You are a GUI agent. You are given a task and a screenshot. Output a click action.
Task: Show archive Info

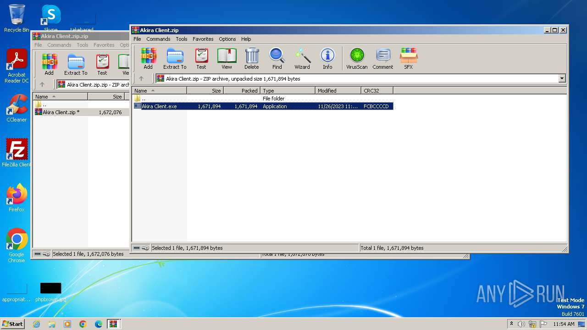coord(327,58)
